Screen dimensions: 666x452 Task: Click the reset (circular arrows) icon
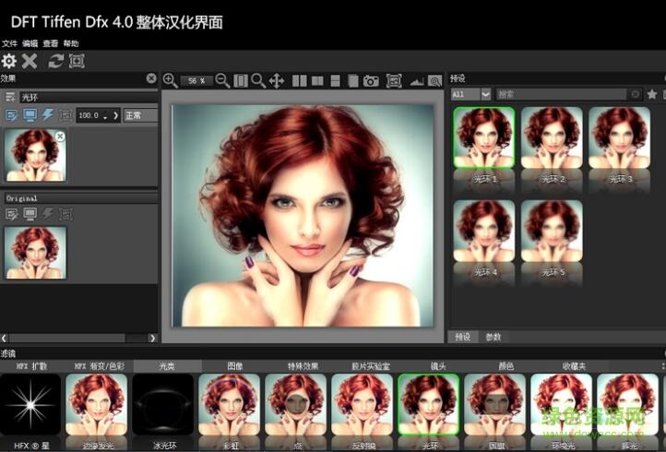click(x=55, y=61)
